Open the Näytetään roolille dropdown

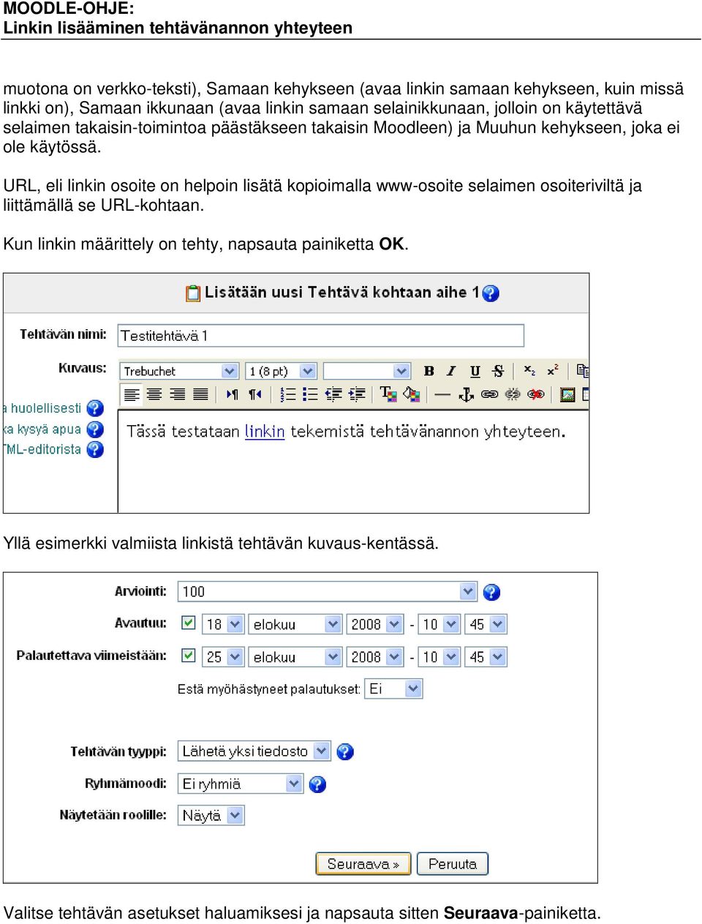point(211,815)
